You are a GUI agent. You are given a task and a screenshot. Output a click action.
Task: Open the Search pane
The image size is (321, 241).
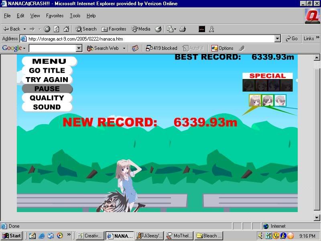pos(86,29)
